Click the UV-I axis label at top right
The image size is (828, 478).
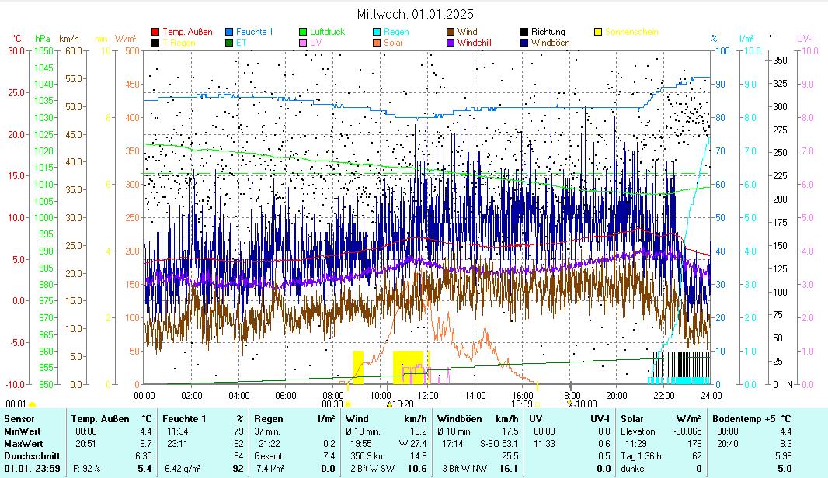pos(805,38)
